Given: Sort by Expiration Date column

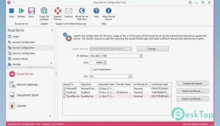Looking at the screenshot, I should point(107,84).
